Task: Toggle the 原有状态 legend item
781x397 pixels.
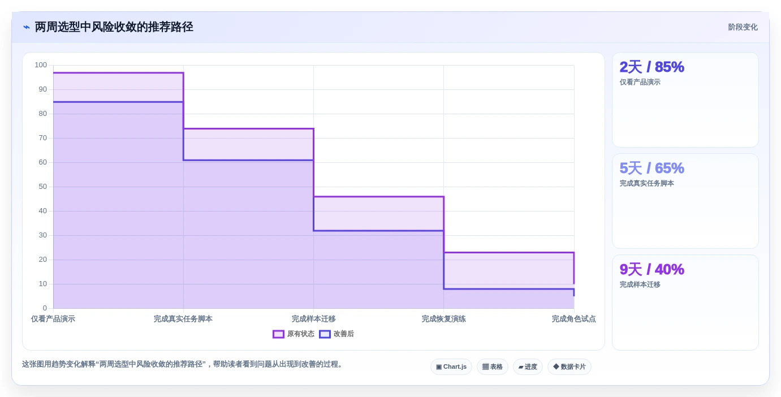Action: pos(294,334)
